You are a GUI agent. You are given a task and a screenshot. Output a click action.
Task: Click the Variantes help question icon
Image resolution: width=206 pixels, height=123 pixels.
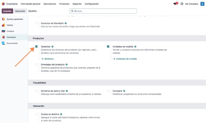[53, 47]
